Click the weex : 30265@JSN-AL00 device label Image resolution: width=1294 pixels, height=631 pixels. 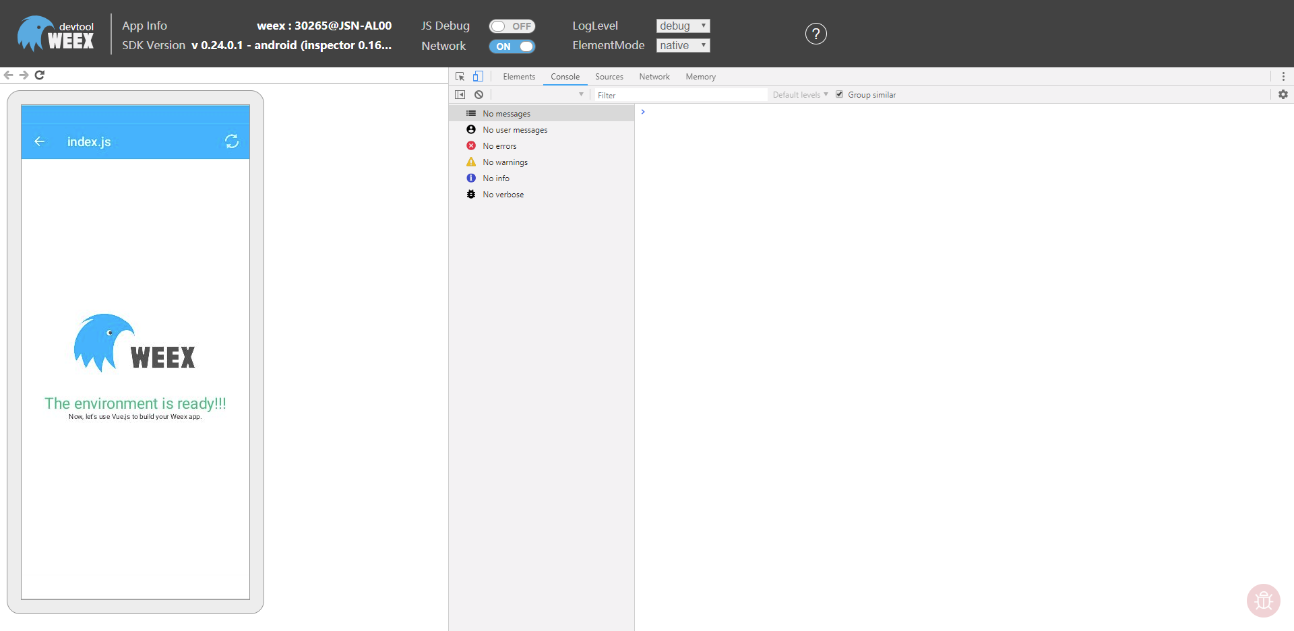pyautogui.click(x=324, y=26)
